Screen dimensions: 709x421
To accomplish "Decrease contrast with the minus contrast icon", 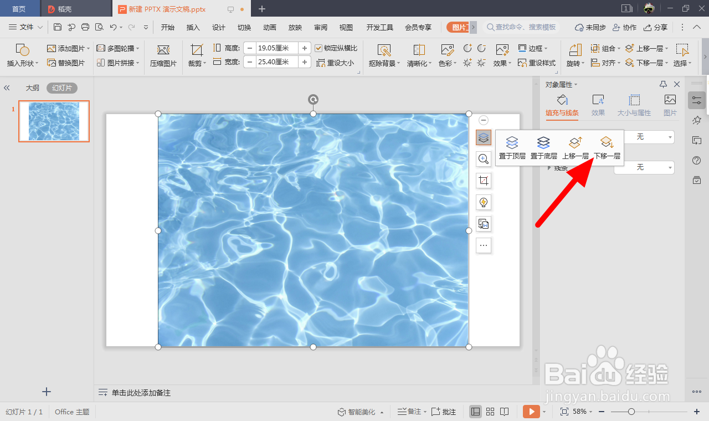I will click(x=481, y=49).
